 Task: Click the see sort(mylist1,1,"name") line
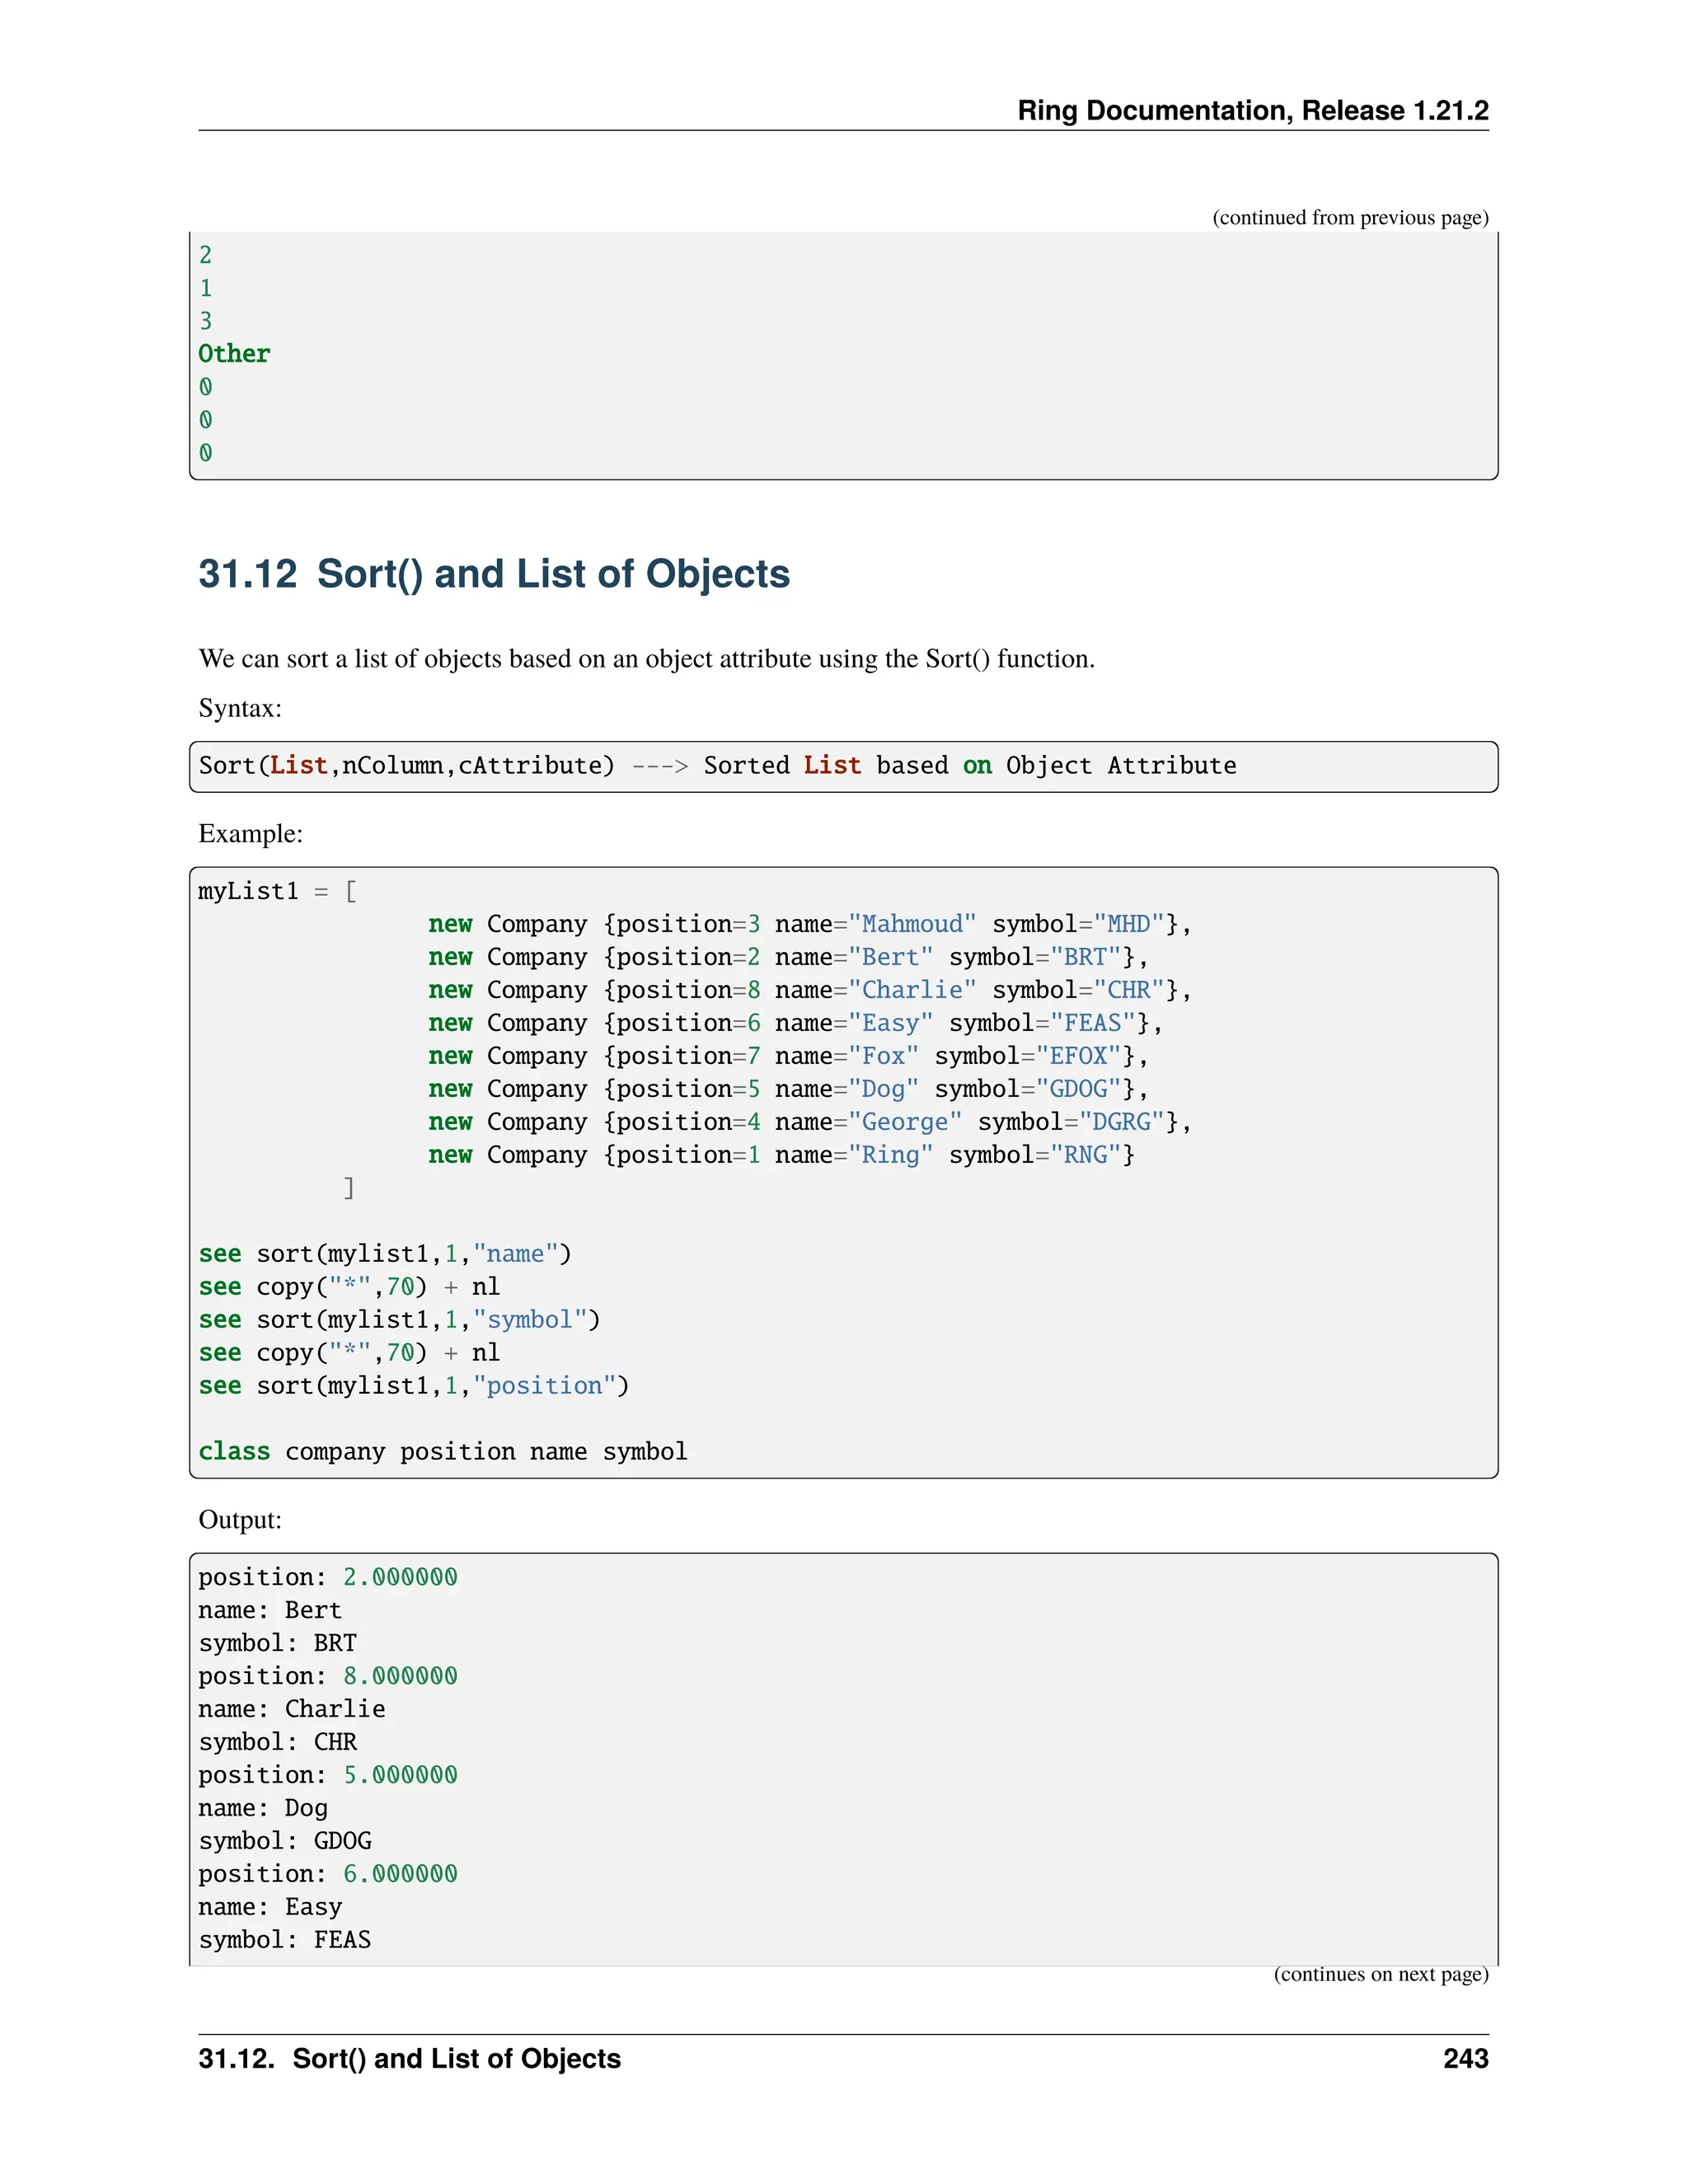click(x=385, y=1254)
